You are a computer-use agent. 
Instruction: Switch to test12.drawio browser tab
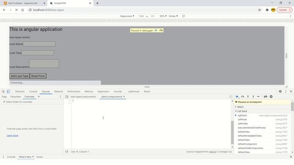click(23, 3)
